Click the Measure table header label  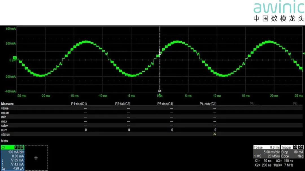point(7,104)
